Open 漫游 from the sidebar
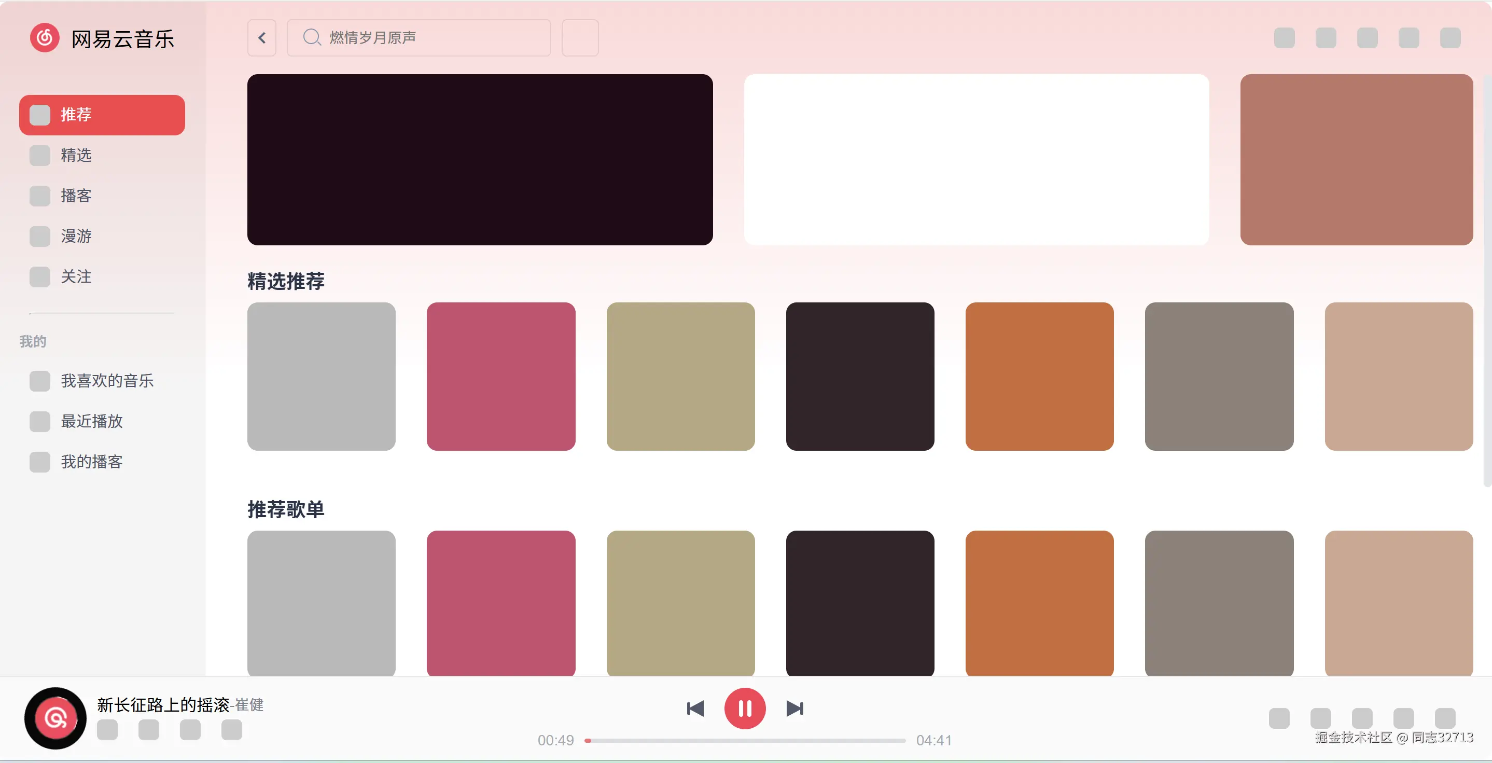 [76, 237]
